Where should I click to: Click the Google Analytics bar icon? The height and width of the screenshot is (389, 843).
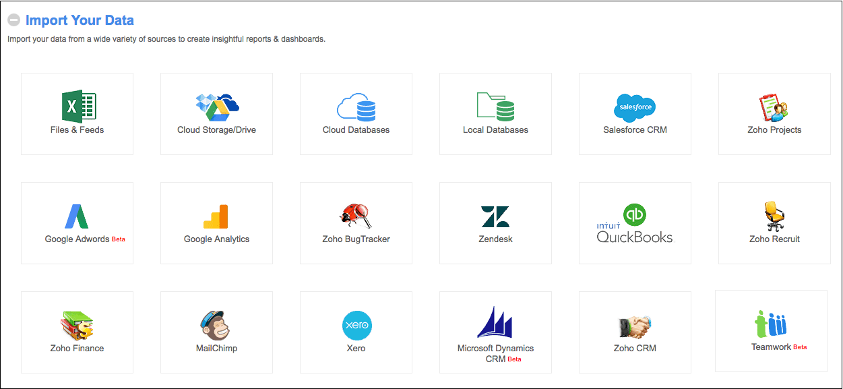(x=216, y=216)
